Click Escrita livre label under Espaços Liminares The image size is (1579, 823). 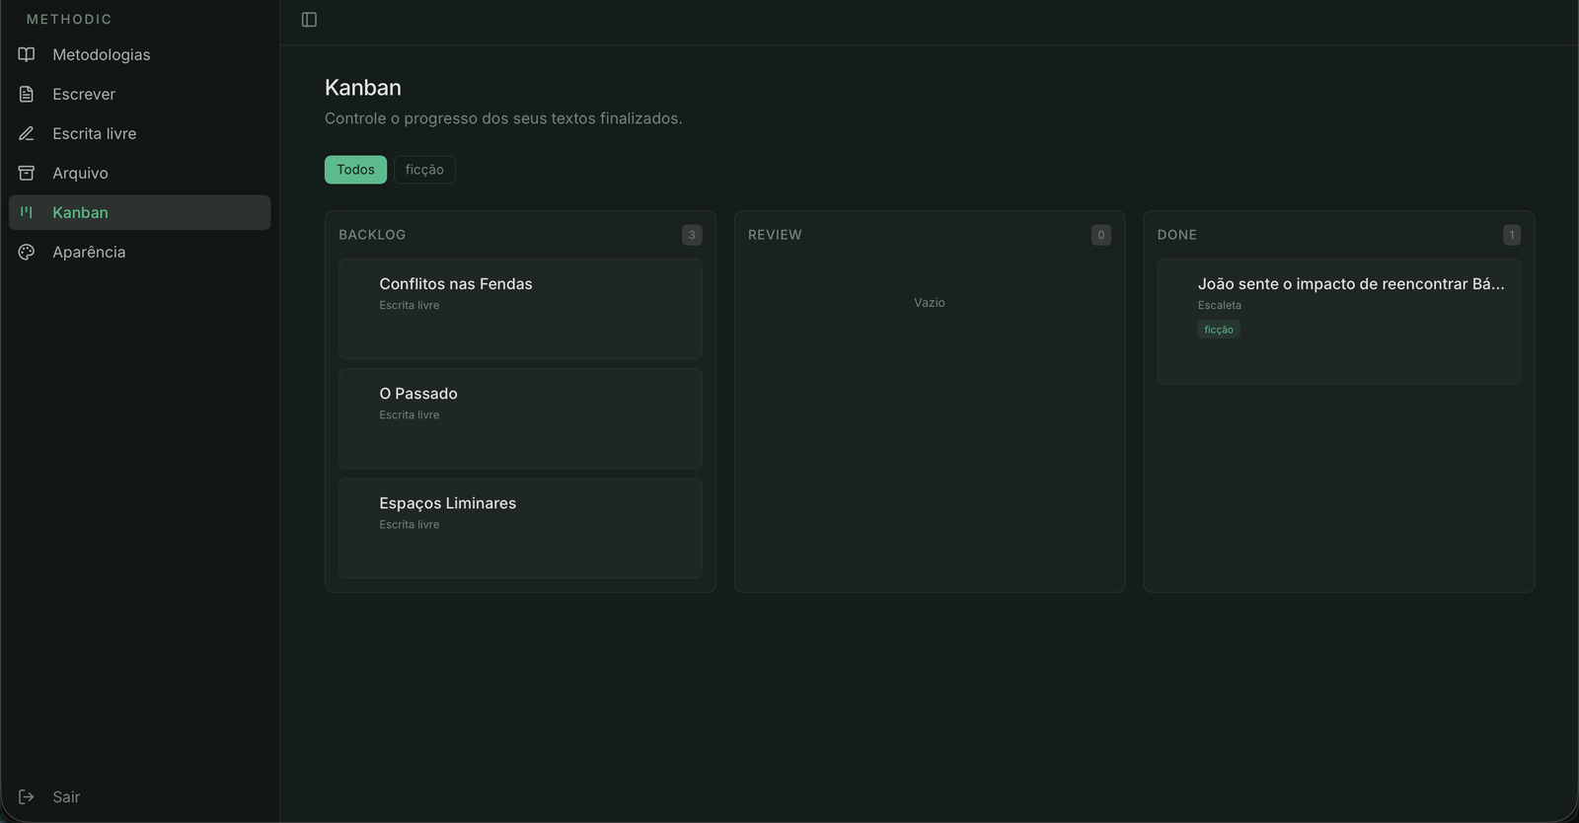click(410, 524)
